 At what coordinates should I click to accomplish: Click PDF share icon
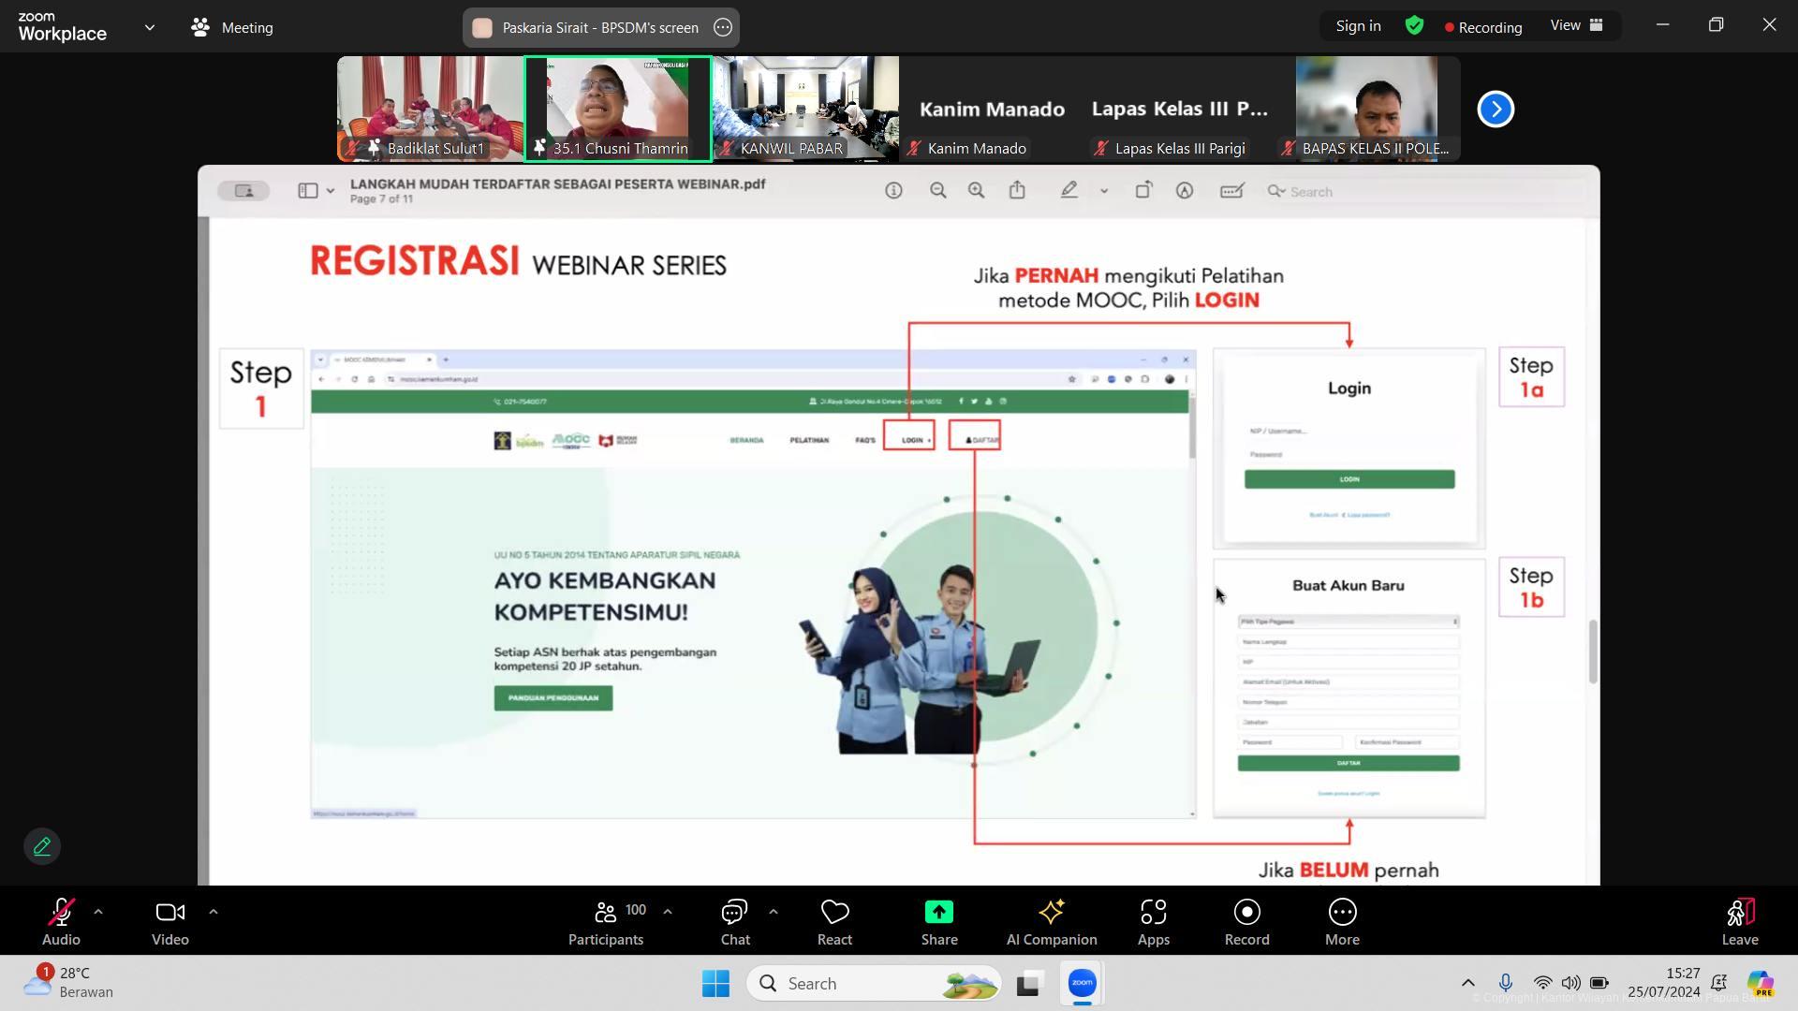coord(1017,191)
